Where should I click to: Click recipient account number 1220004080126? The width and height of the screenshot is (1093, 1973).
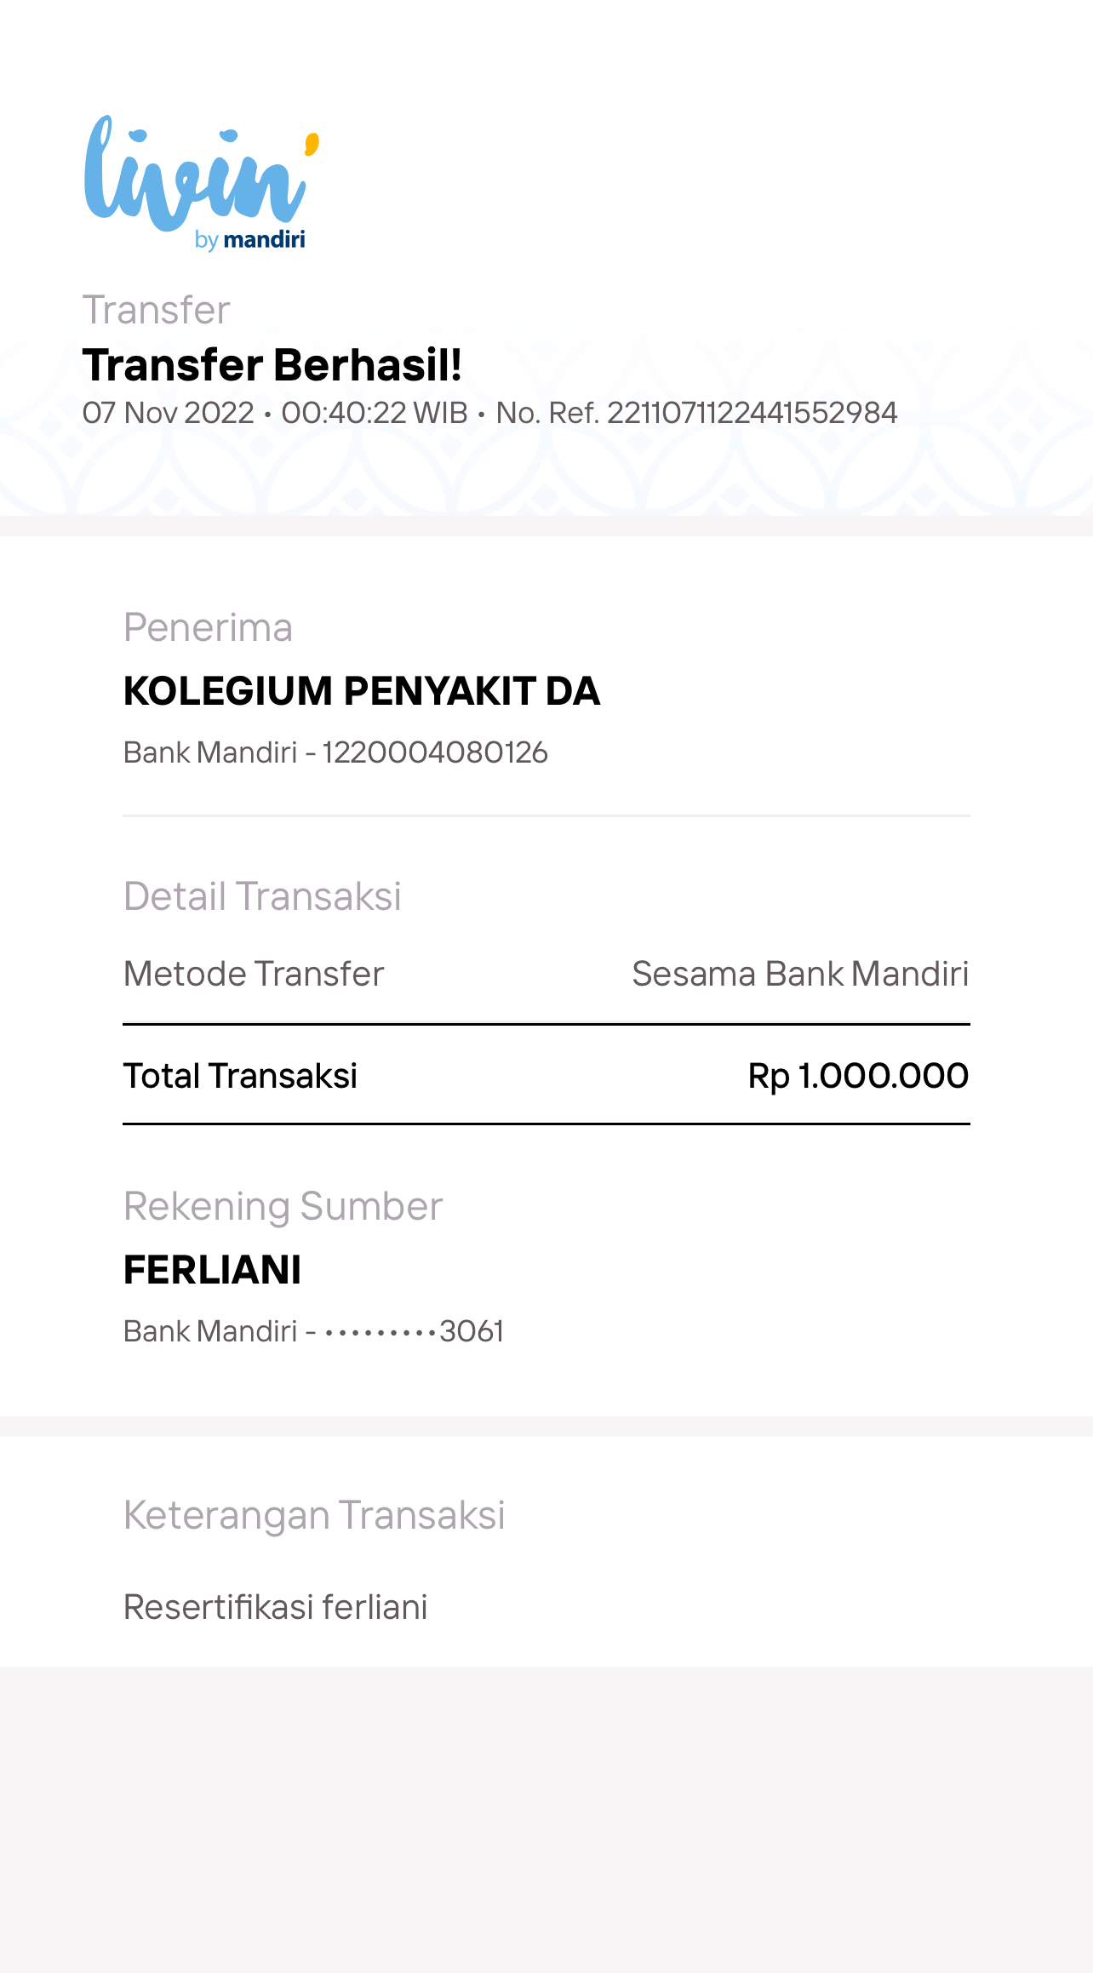coord(435,752)
